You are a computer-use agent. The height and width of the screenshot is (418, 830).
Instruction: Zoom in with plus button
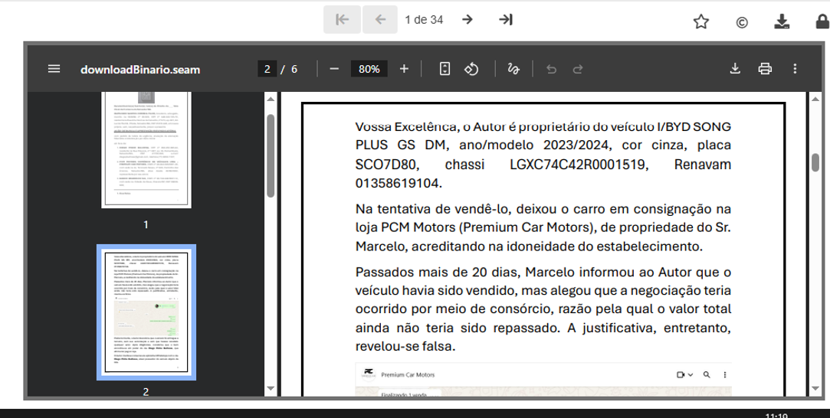(404, 69)
